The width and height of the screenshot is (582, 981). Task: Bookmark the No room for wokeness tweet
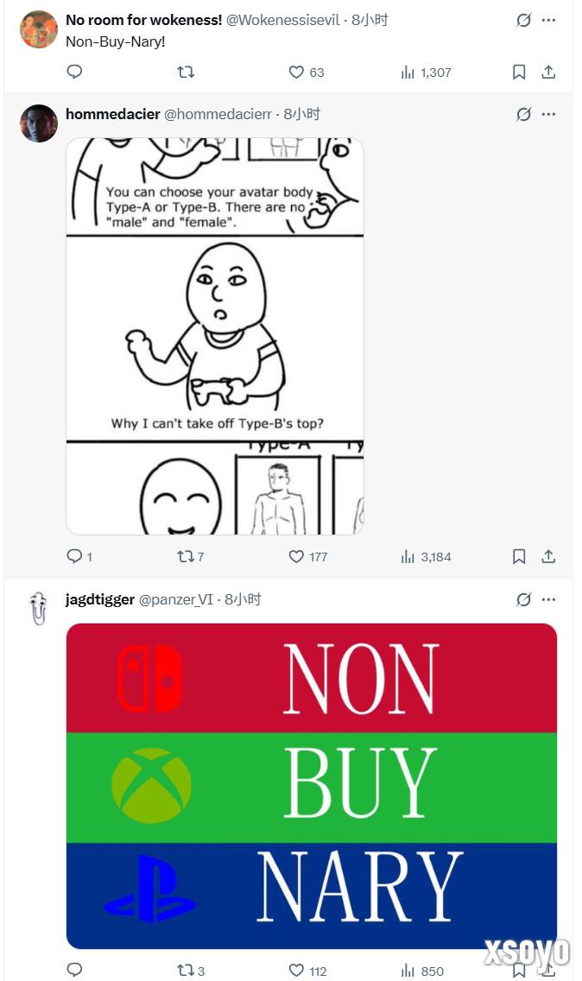[x=519, y=72]
